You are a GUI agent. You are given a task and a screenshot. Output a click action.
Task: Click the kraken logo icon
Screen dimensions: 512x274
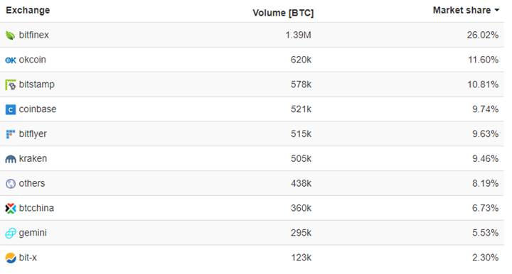coord(11,159)
